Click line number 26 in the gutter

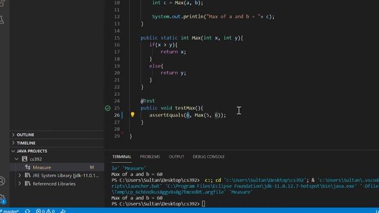pos(117,115)
